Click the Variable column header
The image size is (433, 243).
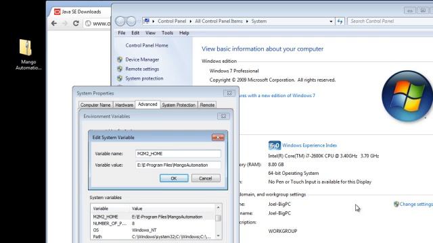pyautogui.click(x=110, y=209)
